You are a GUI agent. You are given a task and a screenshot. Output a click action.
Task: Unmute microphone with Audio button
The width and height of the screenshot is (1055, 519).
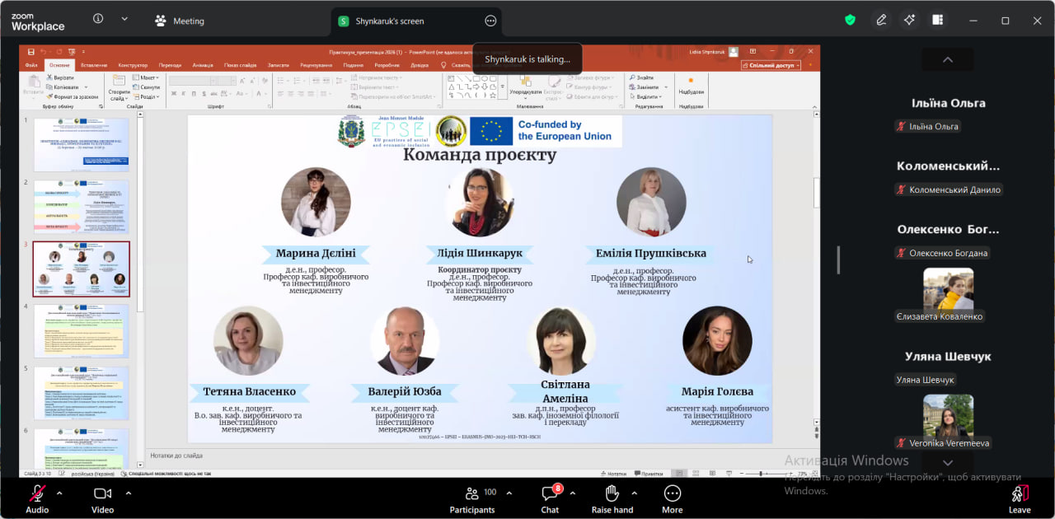pos(37,498)
